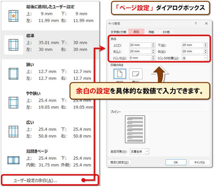This screenshot has height=188, width=215.
Task: Click the page preview thumbnail in プレビュー
Action: pyautogui.click(x=135, y=129)
